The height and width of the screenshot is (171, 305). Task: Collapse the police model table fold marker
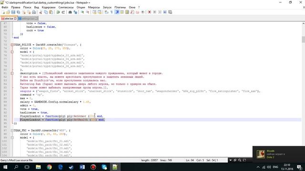[12, 52]
